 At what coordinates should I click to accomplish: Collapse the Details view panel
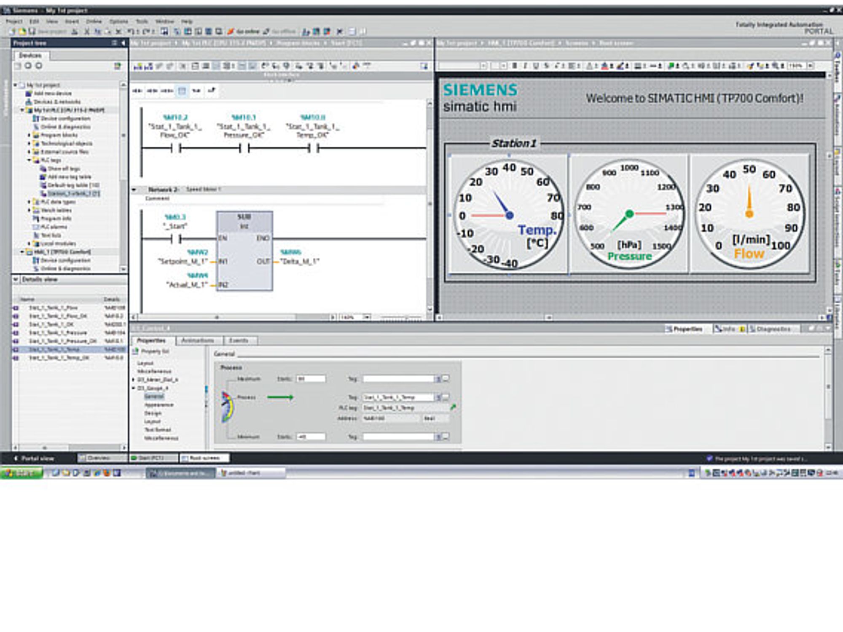16,279
